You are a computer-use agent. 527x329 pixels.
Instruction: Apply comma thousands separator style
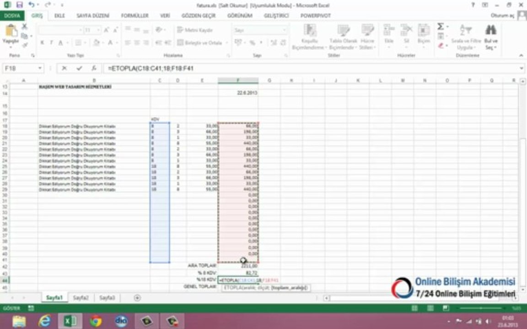tap(261, 42)
